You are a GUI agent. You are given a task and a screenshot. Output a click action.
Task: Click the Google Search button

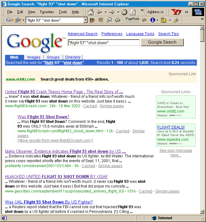(162, 42)
